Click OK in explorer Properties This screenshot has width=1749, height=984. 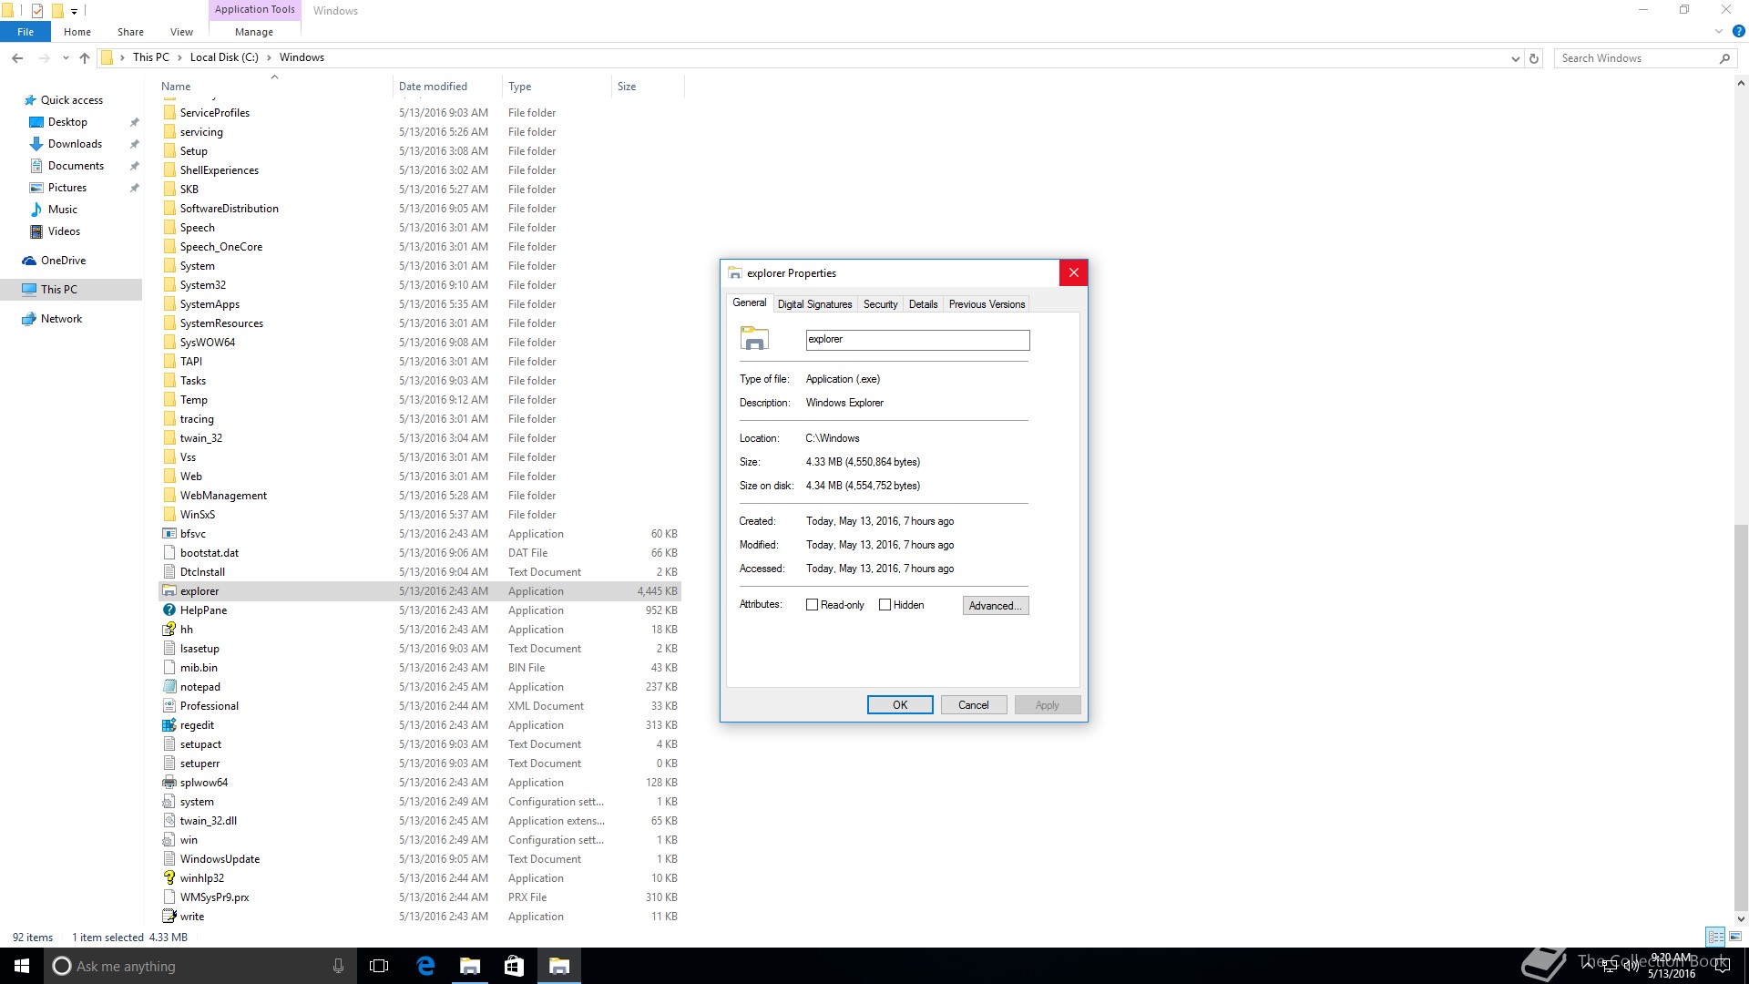(900, 705)
